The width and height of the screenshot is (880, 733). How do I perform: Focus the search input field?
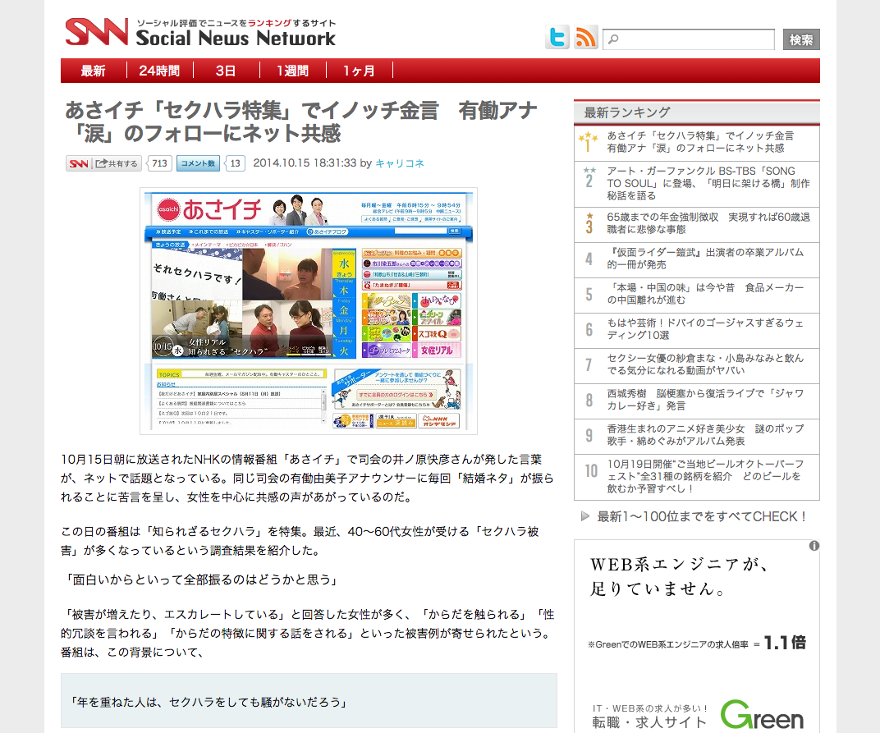tap(689, 39)
